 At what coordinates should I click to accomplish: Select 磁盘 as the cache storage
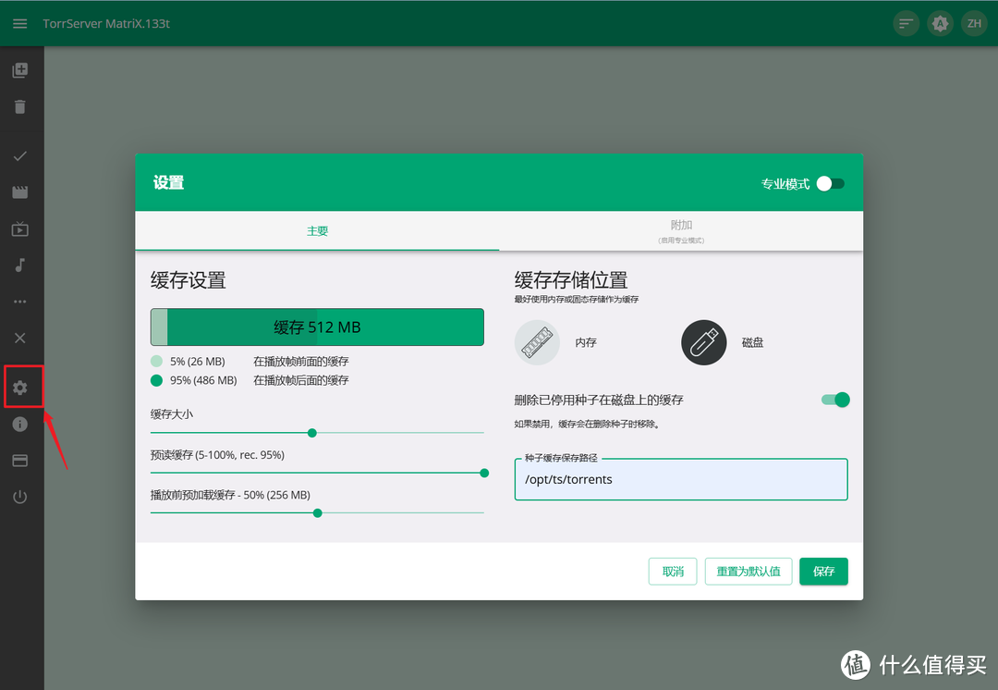coord(704,342)
